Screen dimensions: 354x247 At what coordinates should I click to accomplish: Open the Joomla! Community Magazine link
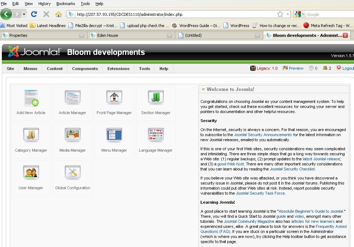(249, 221)
